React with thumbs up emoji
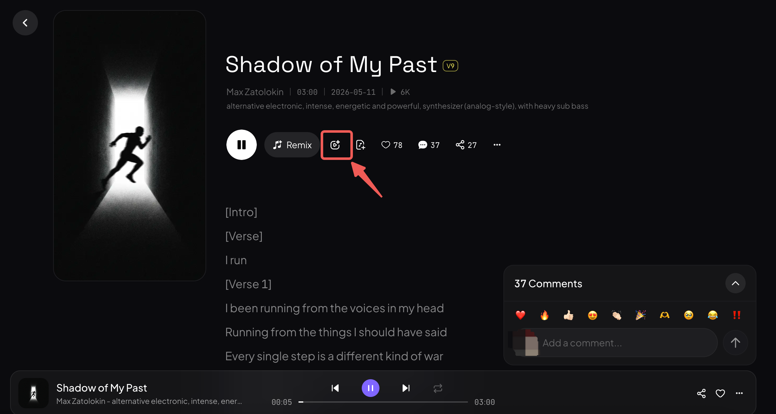The width and height of the screenshot is (776, 414). (569, 315)
